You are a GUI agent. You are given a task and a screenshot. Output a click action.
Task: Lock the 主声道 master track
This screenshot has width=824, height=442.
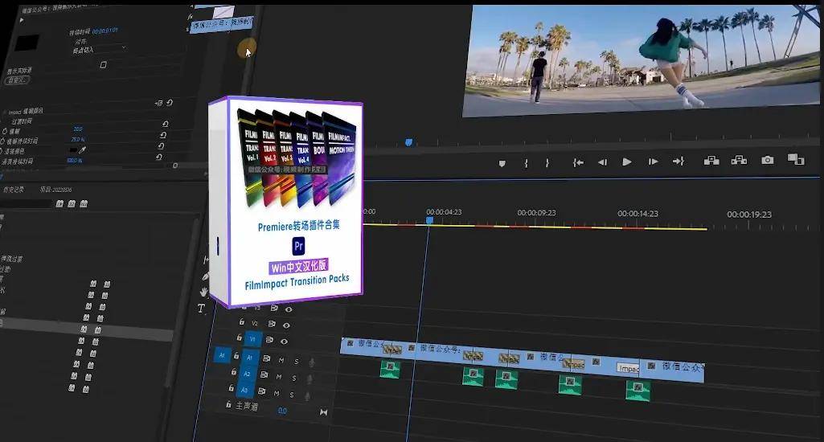click(x=228, y=405)
